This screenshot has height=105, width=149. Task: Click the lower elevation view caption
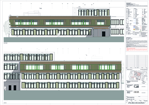5,102
